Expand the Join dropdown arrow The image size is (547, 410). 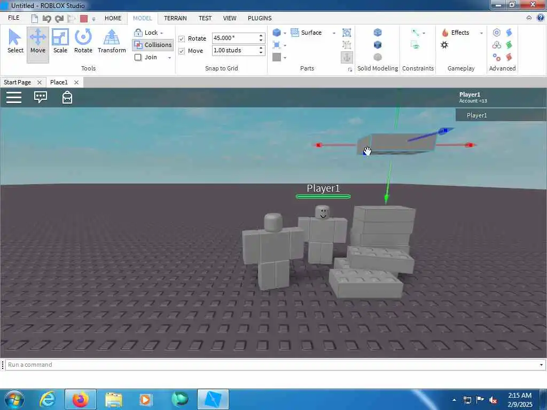click(169, 58)
